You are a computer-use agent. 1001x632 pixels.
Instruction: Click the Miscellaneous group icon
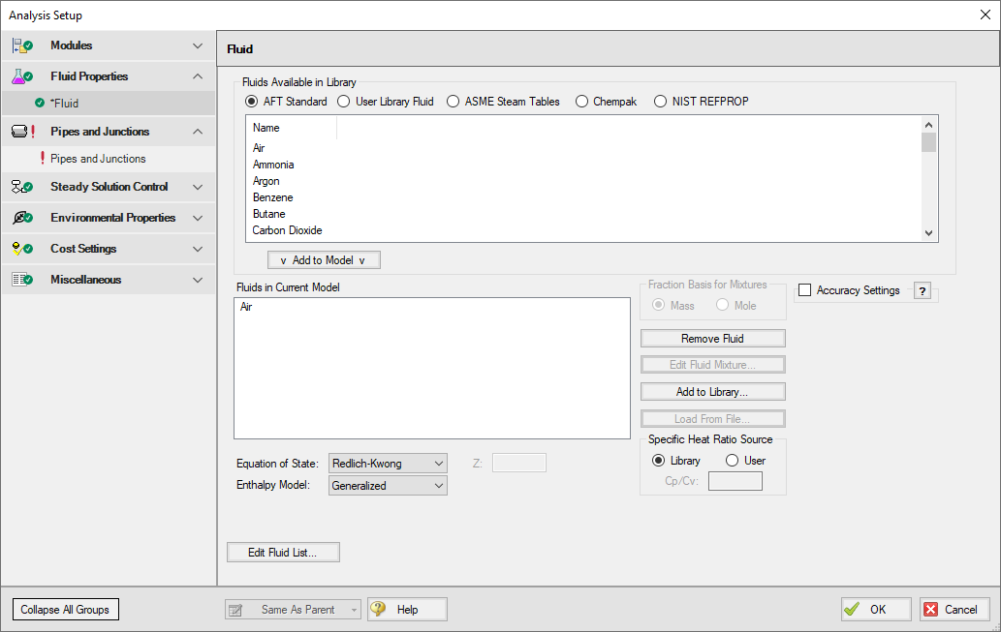point(22,280)
